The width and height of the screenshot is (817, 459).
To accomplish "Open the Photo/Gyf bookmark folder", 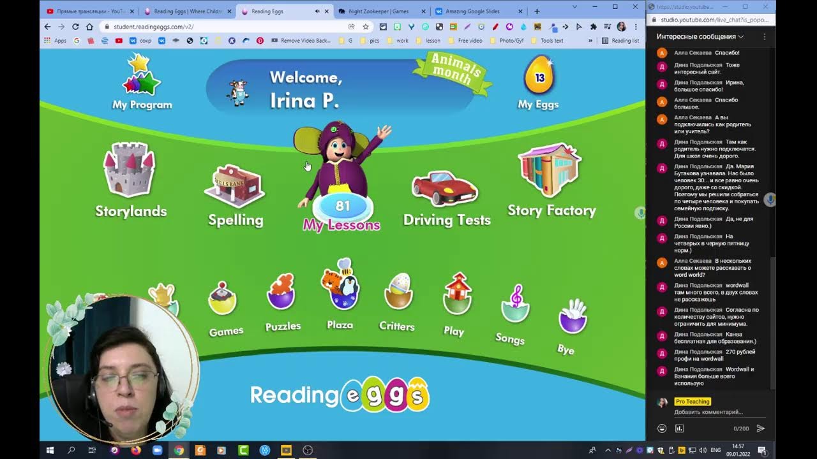I will coord(508,40).
